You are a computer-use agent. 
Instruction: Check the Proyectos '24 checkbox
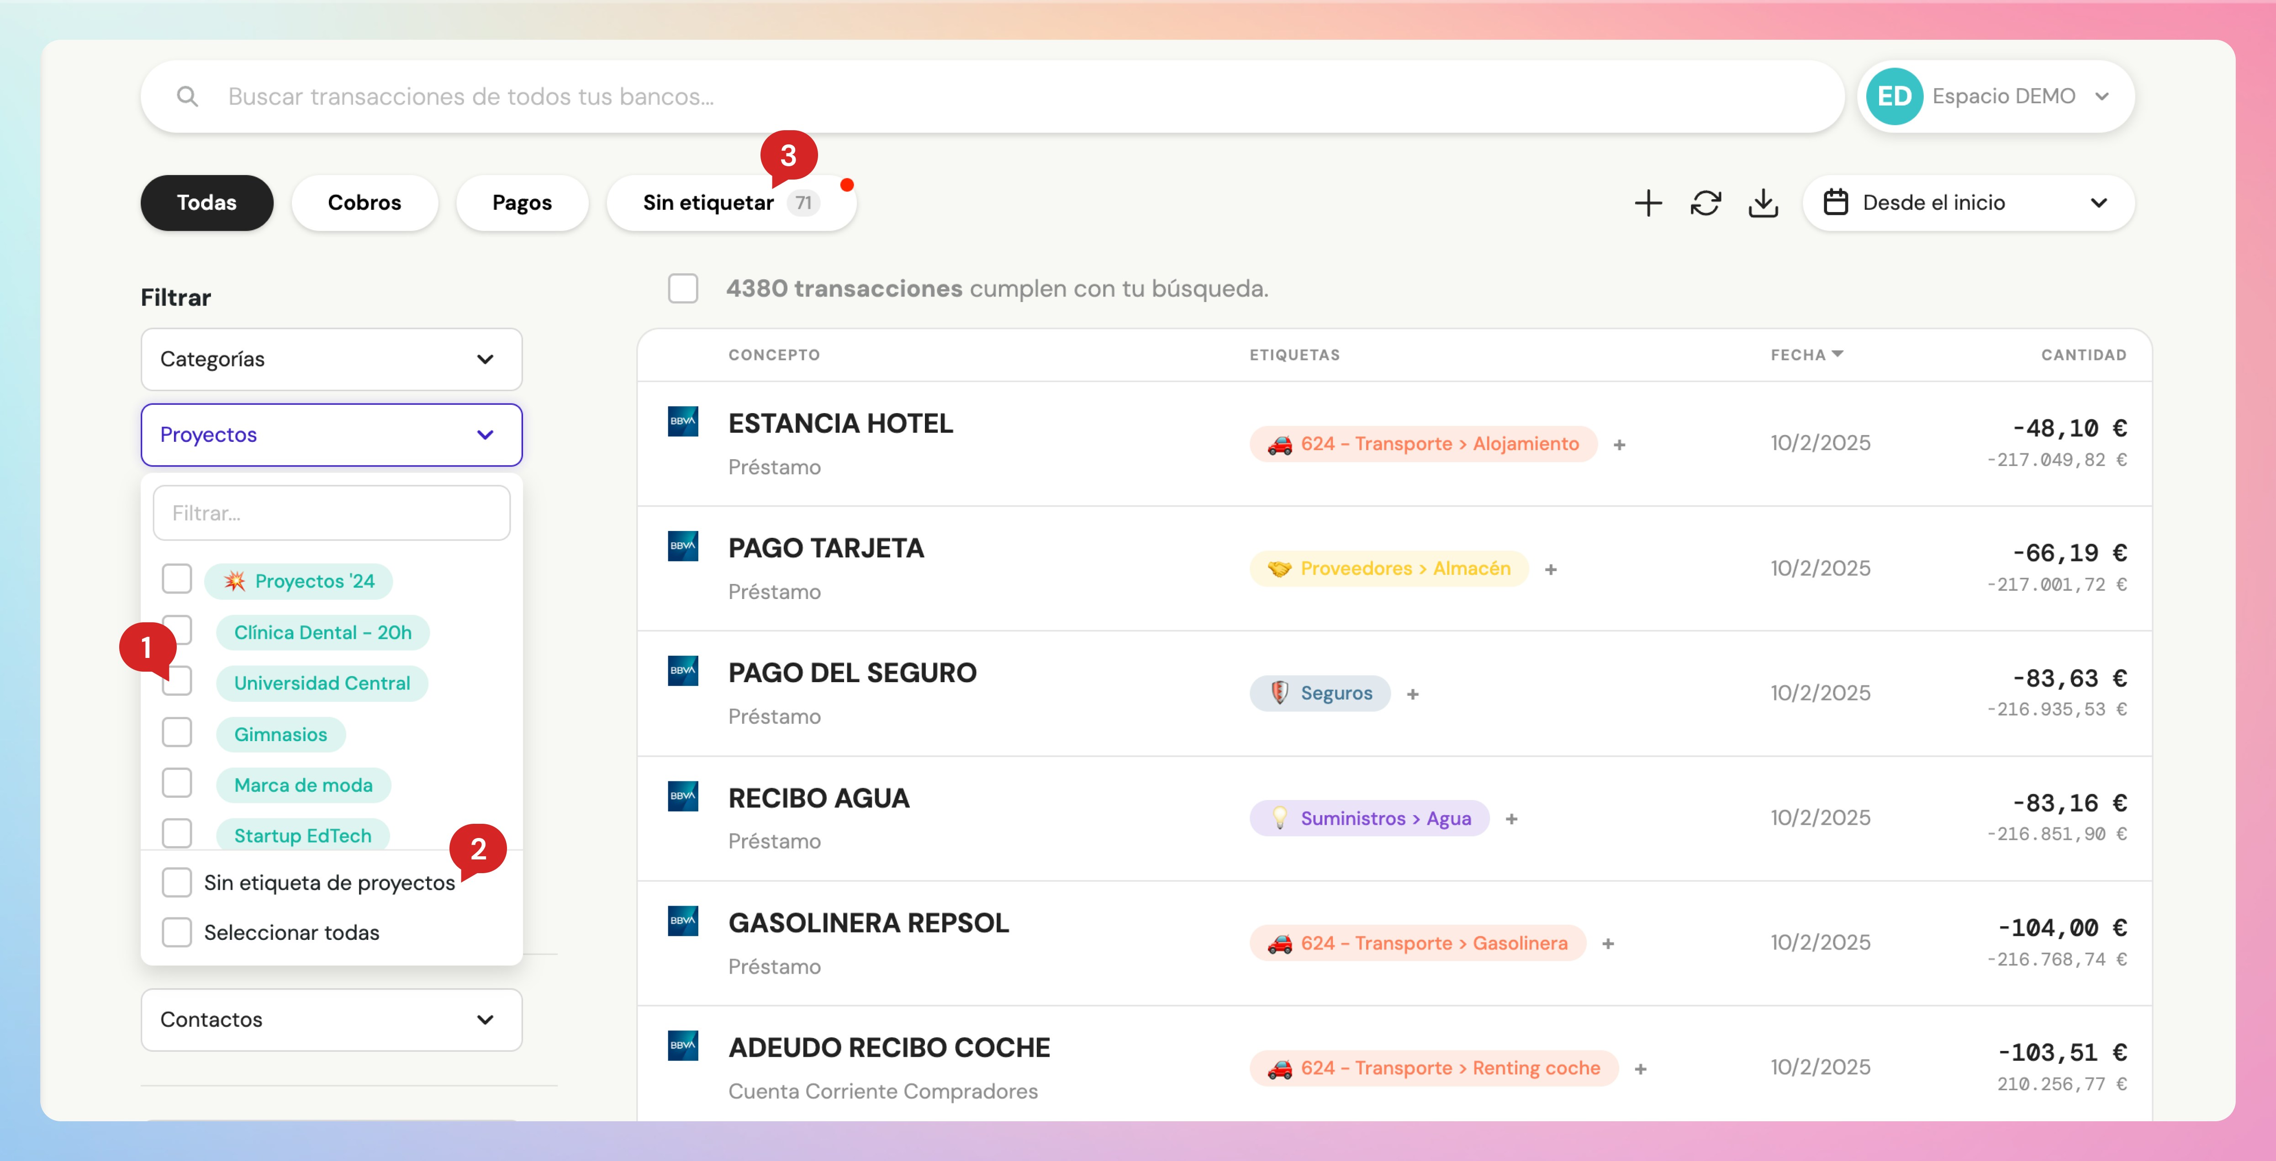(x=177, y=580)
